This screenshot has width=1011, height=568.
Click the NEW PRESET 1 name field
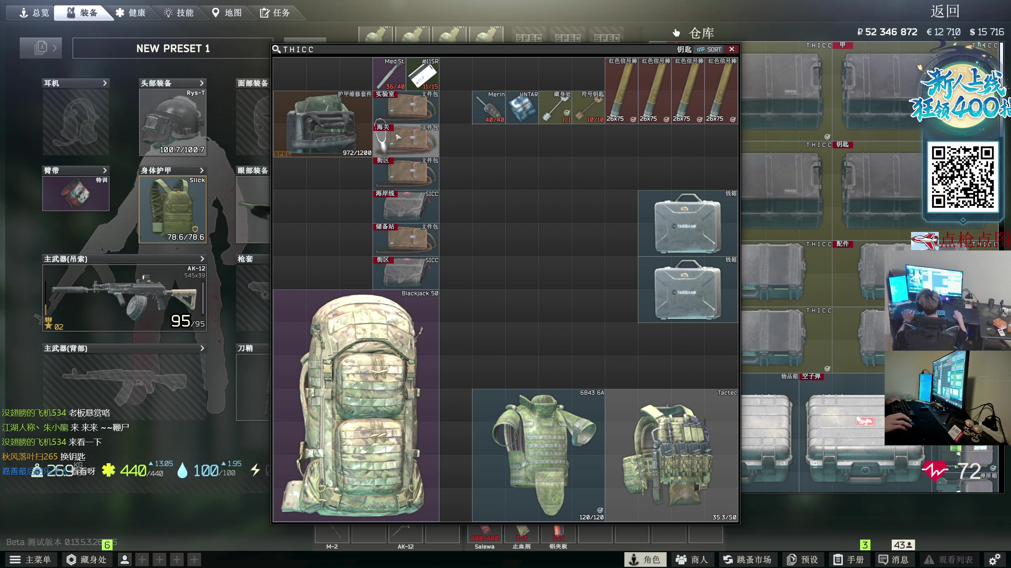(173, 48)
